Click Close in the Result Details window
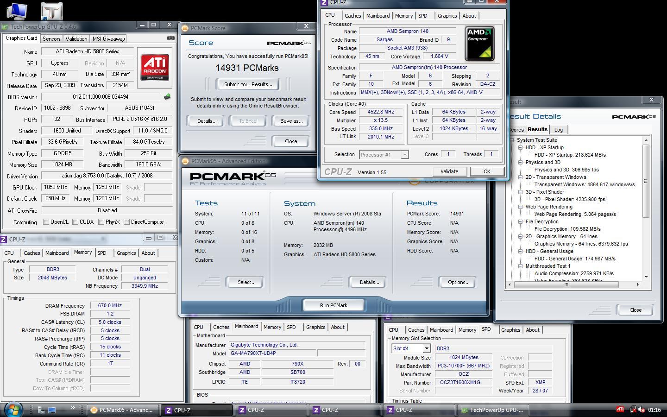 (x=636, y=310)
